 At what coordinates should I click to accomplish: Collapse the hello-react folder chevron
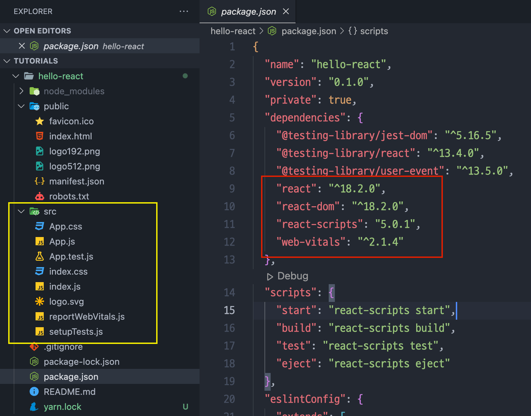pos(16,76)
